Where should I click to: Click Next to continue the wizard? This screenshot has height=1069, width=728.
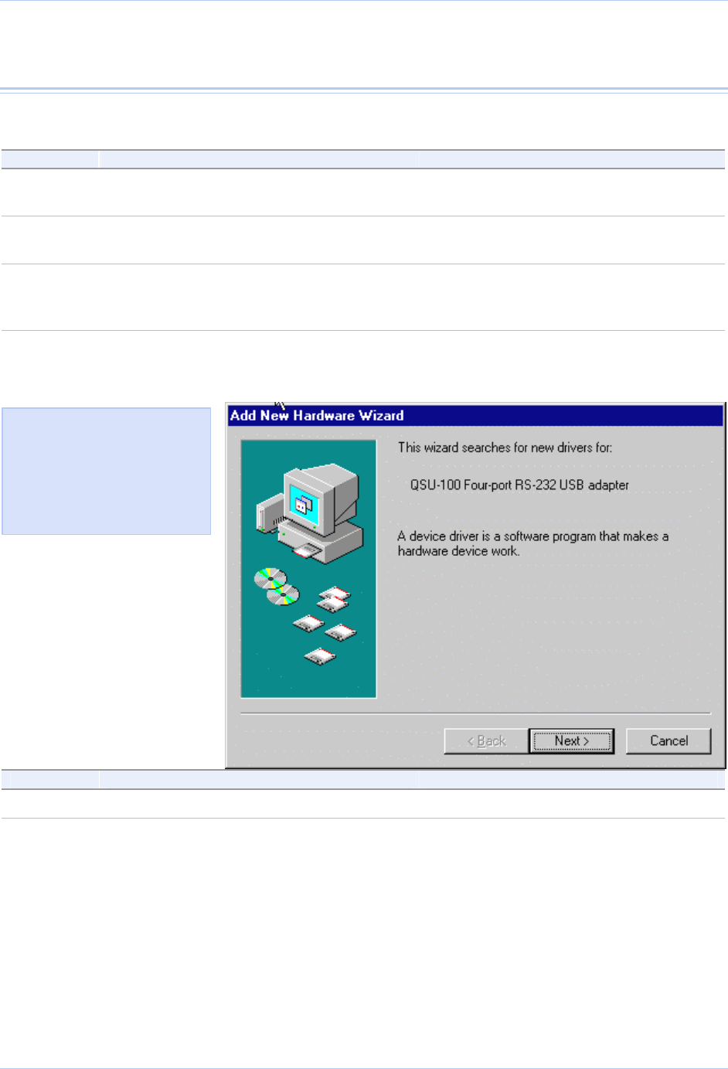click(572, 740)
